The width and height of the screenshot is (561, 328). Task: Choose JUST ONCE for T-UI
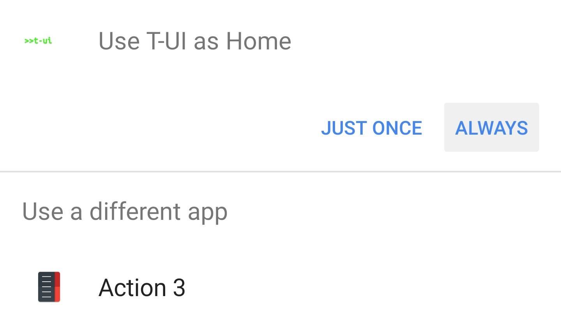[x=371, y=128]
